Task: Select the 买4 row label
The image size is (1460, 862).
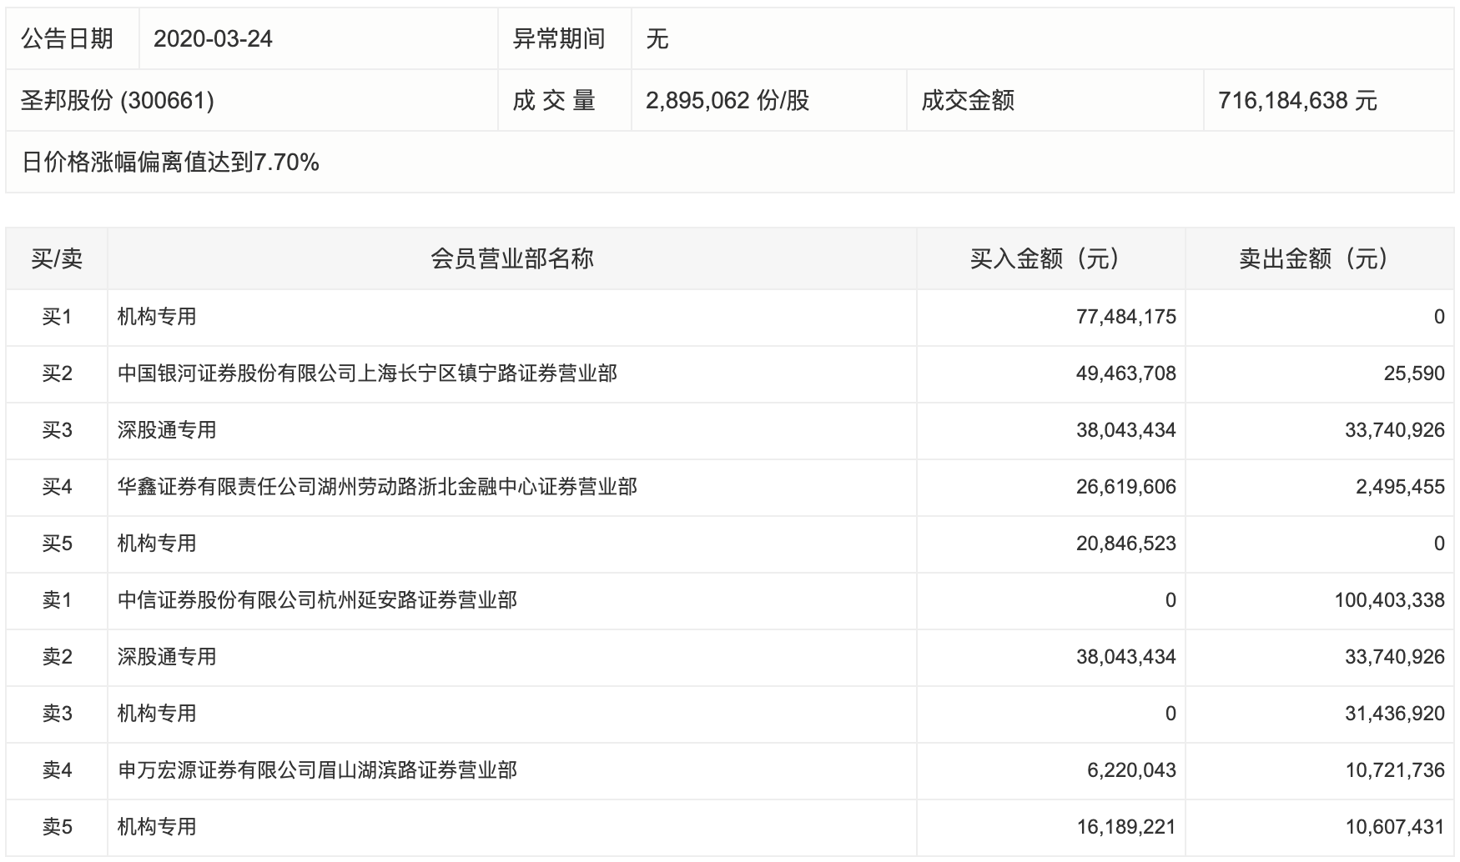Action: coord(57,487)
